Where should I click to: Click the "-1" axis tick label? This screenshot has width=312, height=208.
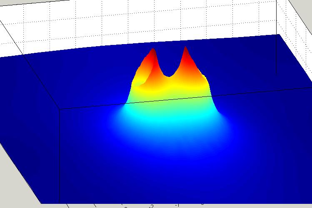click(x=177, y=205)
